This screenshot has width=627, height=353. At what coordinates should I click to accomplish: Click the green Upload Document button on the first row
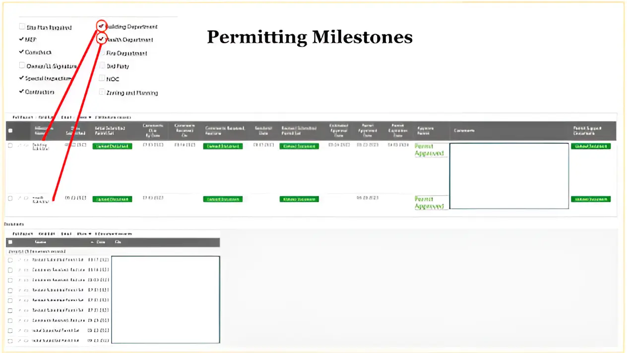point(112,146)
